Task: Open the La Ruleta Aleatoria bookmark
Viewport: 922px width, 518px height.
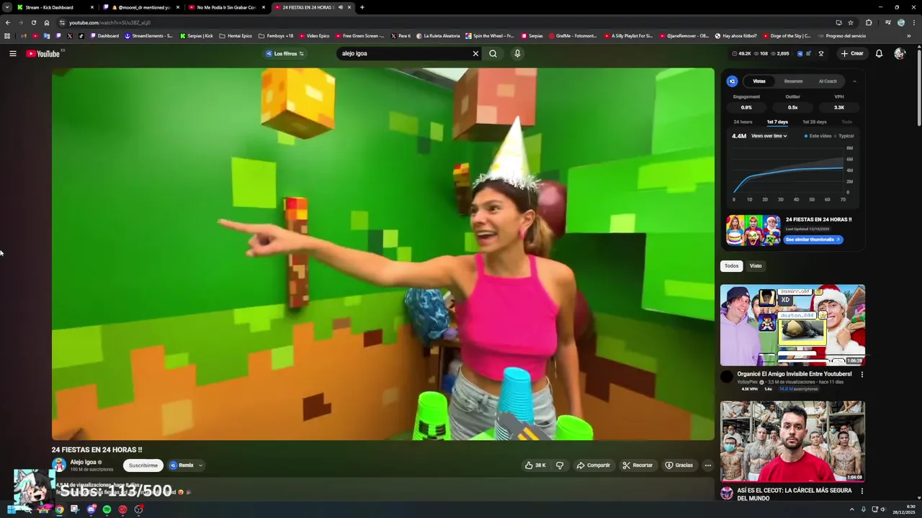Action: pyautogui.click(x=438, y=35)
